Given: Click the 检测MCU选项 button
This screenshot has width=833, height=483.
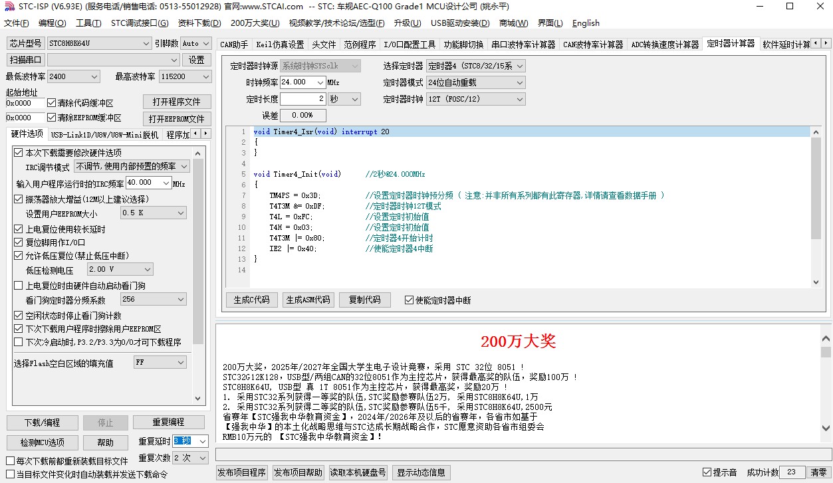Looking at the screenshot, I should point(42,442).
